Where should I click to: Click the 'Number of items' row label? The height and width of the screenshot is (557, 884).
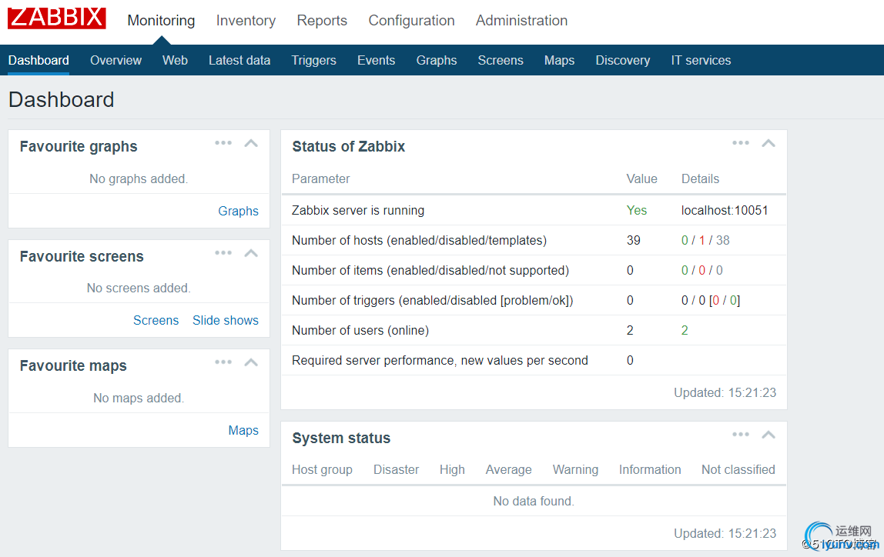[430, 270]
